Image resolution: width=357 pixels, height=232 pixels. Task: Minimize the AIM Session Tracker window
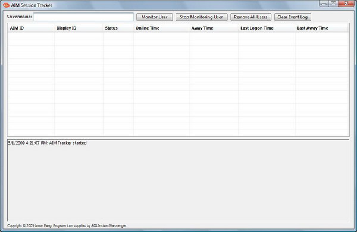[324, 4]
